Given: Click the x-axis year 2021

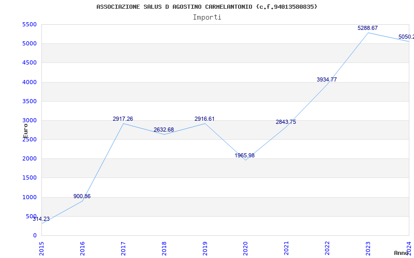Looking at the screenshot, I should pos(287,249).
